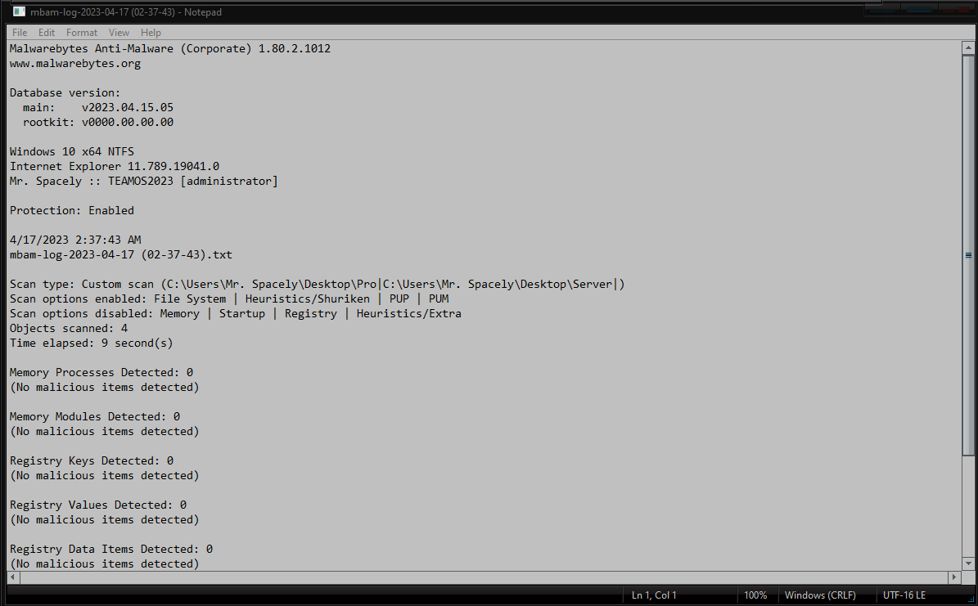978x606 pixels.
Task: Open the View menu
Action: 119,33
